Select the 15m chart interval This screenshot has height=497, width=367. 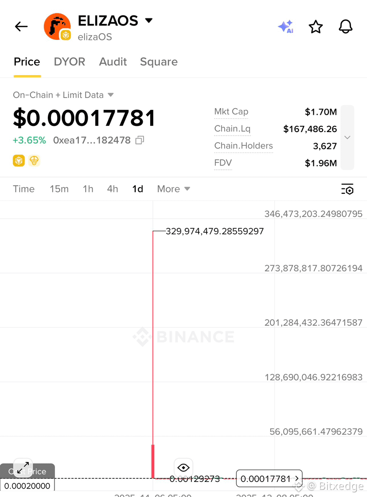(x=59, y=189)
